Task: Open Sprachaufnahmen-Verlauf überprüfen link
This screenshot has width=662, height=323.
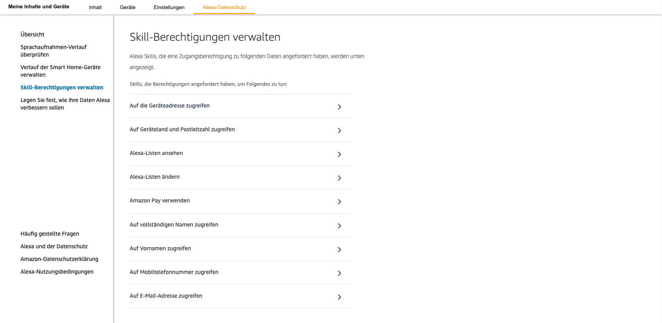Action: [53, 51]
